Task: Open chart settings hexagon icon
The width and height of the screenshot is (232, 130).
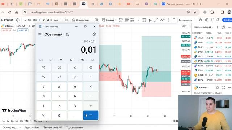Action: coord(207,20)
